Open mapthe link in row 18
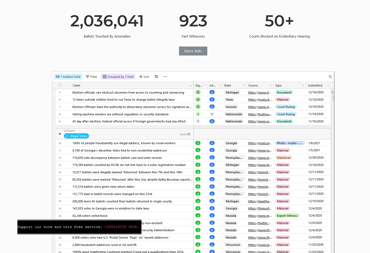The height and width of the screenshot is (253, 370). point(260,201)
